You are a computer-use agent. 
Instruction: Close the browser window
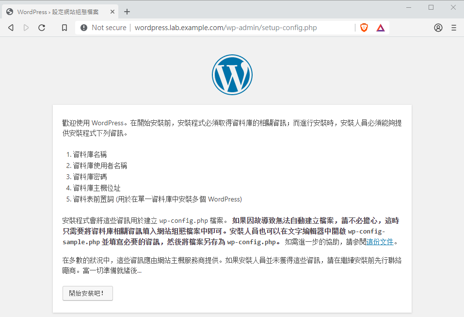(453, 7)
